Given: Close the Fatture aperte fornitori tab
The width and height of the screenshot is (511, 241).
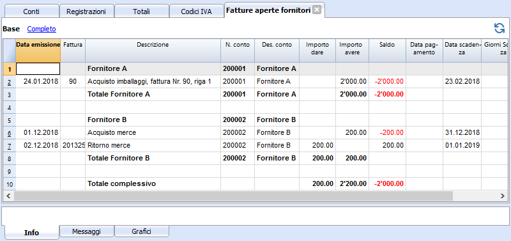Looking at the screenshot, I should tap(316, 10).
